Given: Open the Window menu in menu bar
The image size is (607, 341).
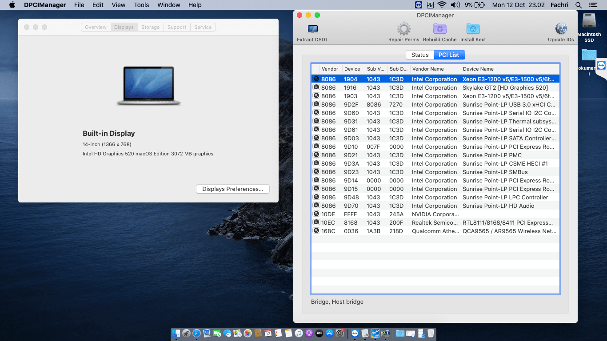Looking at the screenshot, I should tap(168, 5).
